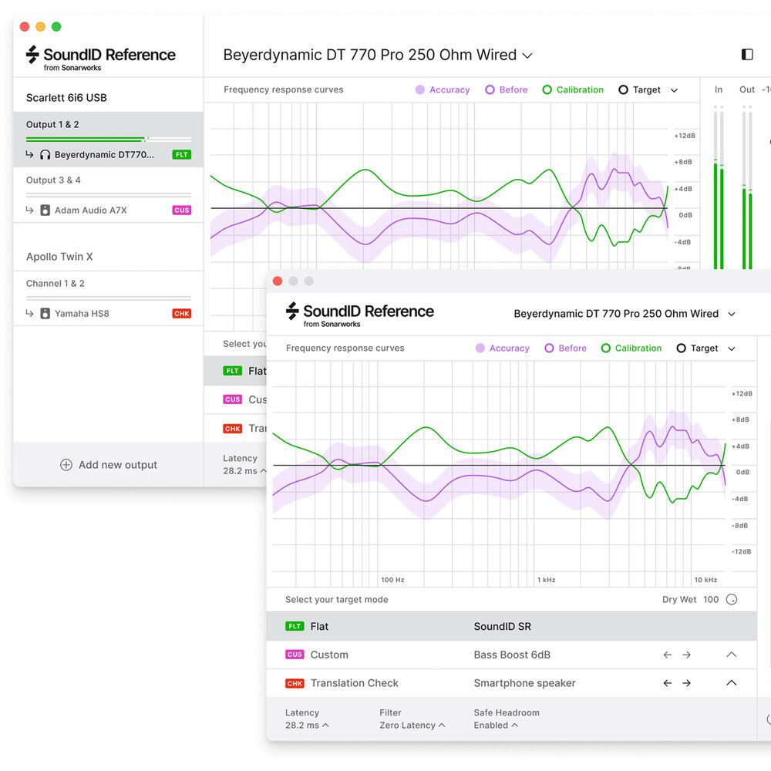Viewport: 771px width, 771px height.
Task: Click the plus icon for Add new output
Action: (66, 465)
